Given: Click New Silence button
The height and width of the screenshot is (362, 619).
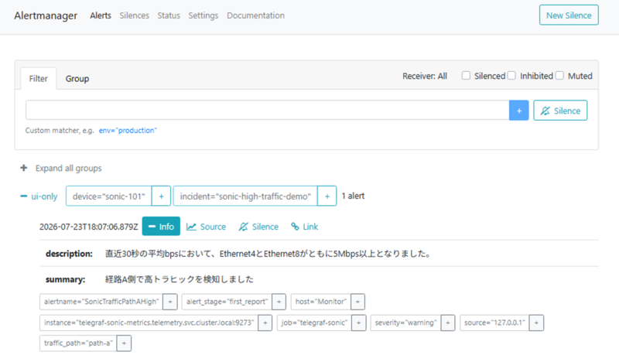Looking at the screenshot, I should click(x=569, y=15).
